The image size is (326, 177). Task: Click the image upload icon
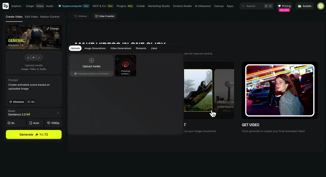28,58
